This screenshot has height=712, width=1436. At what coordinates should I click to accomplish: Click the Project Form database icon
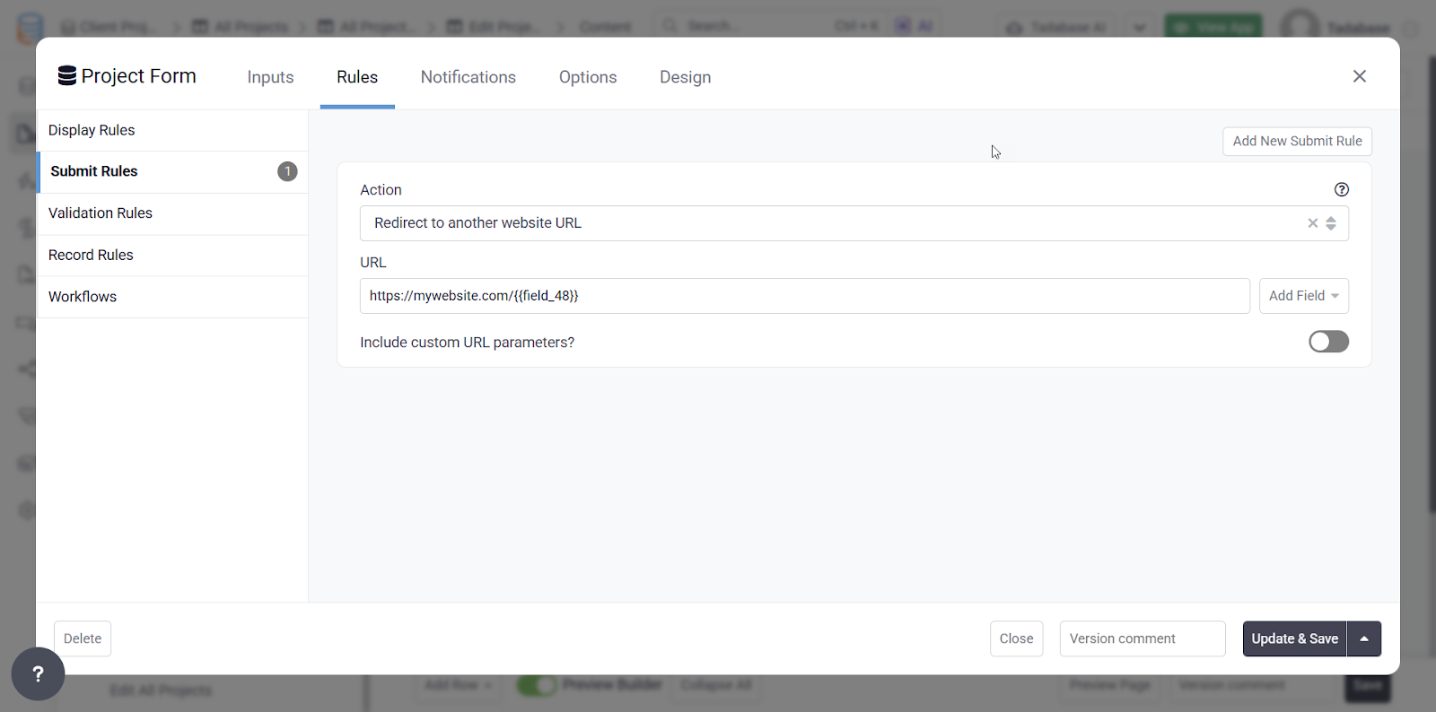[66, 76]
